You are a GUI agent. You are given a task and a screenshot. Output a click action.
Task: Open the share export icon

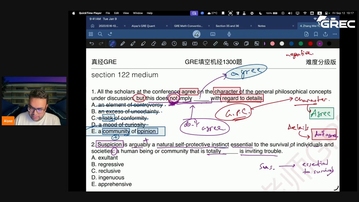325,34
